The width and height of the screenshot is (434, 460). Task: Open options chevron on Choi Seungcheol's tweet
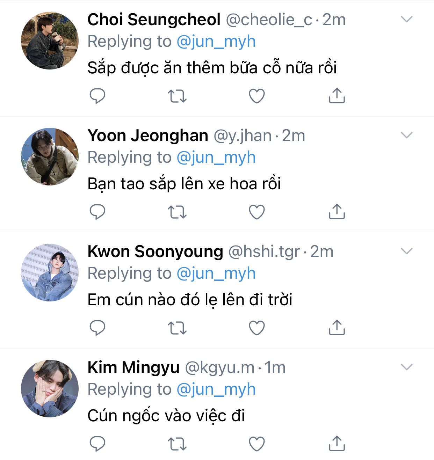[x=407, y=19]
